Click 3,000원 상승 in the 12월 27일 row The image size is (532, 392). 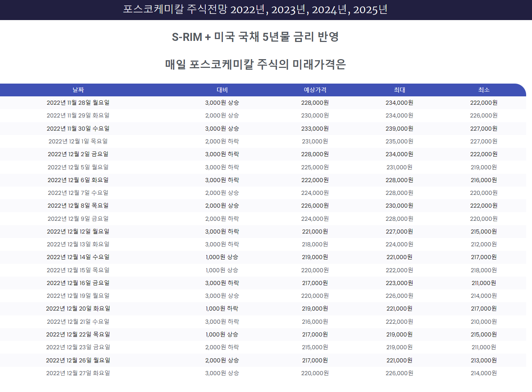(x=222, y=373)
